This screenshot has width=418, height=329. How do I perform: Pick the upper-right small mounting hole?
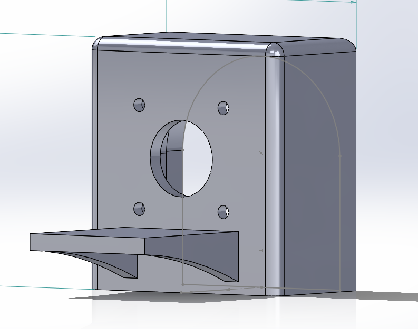point(223,108)
